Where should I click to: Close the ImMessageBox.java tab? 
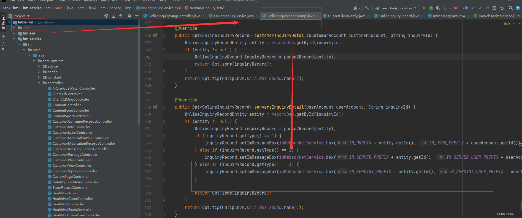(468, 16)
